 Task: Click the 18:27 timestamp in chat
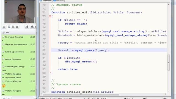pos(32,67)
